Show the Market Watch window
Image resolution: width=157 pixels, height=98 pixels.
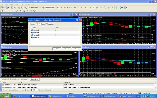click(12, 8)
